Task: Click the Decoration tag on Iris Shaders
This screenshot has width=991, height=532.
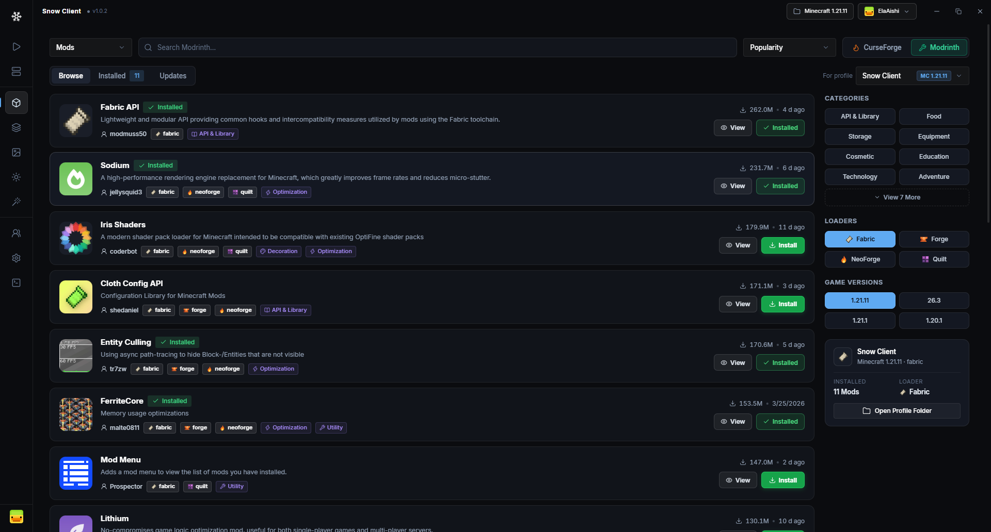Action: point(279,252)
